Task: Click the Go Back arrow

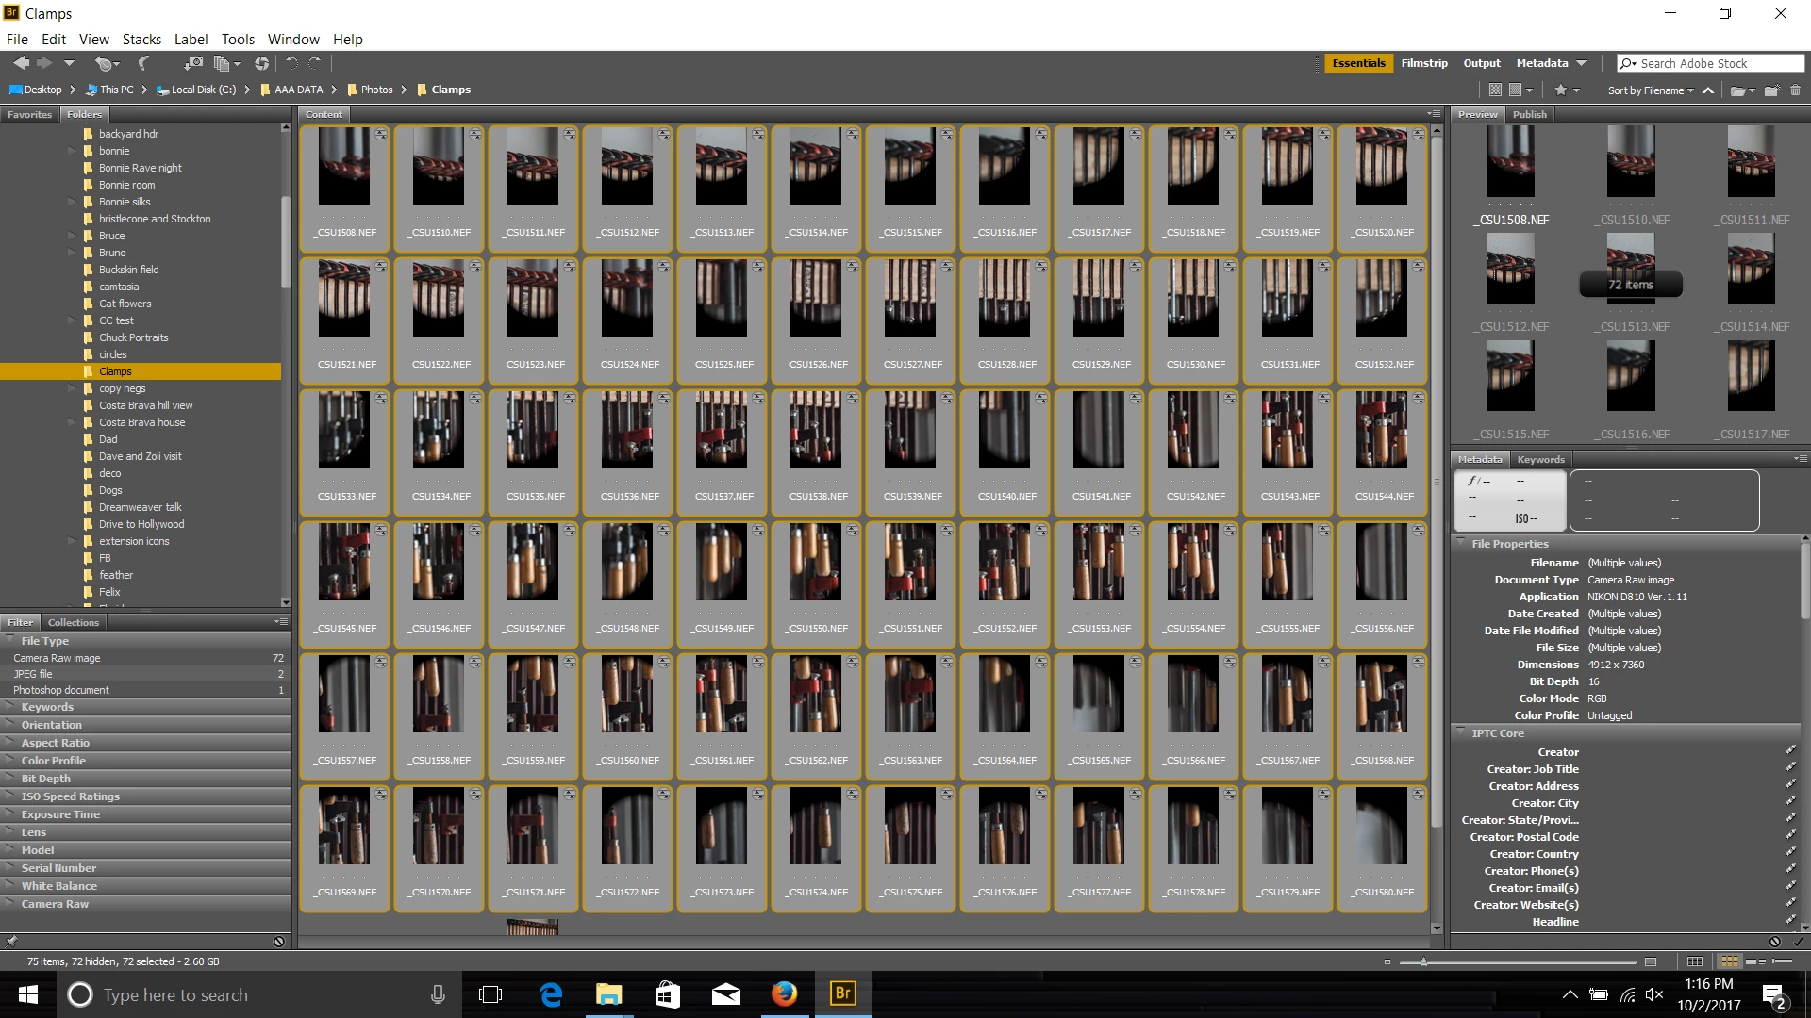Action: [21, 63]
